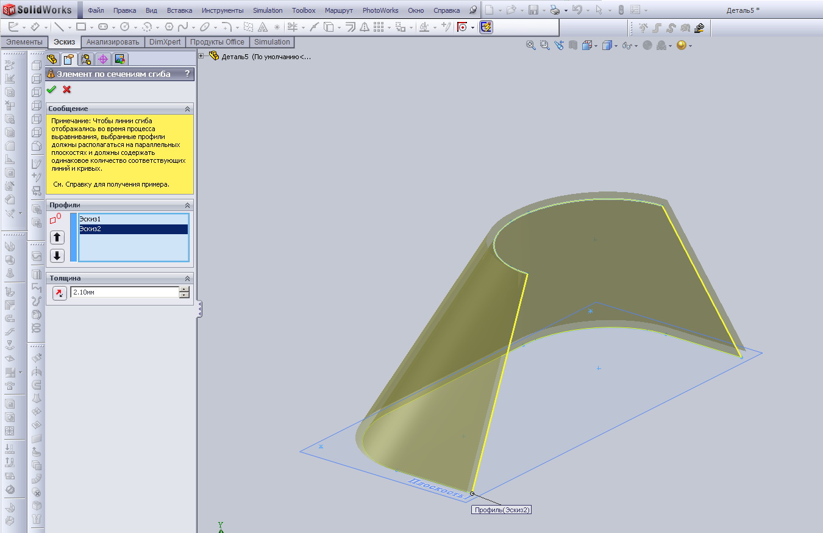Viewport: 823px width, 533px height.
Task: Switch to PropertyManager tab icon
Action: (69, 59)
